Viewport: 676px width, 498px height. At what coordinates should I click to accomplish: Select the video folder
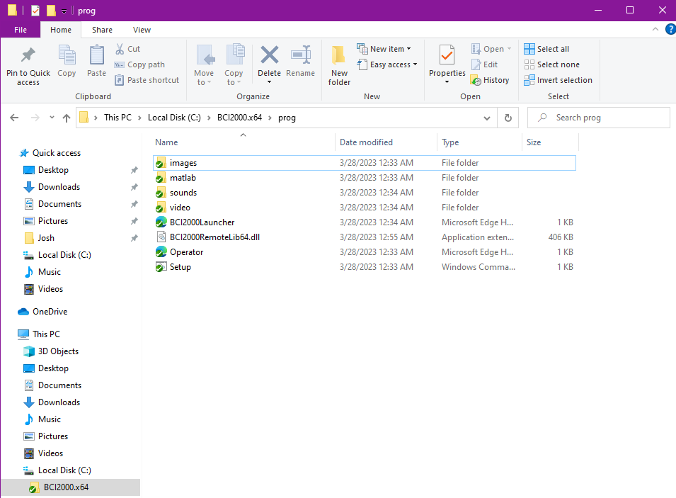coord(365,208)
